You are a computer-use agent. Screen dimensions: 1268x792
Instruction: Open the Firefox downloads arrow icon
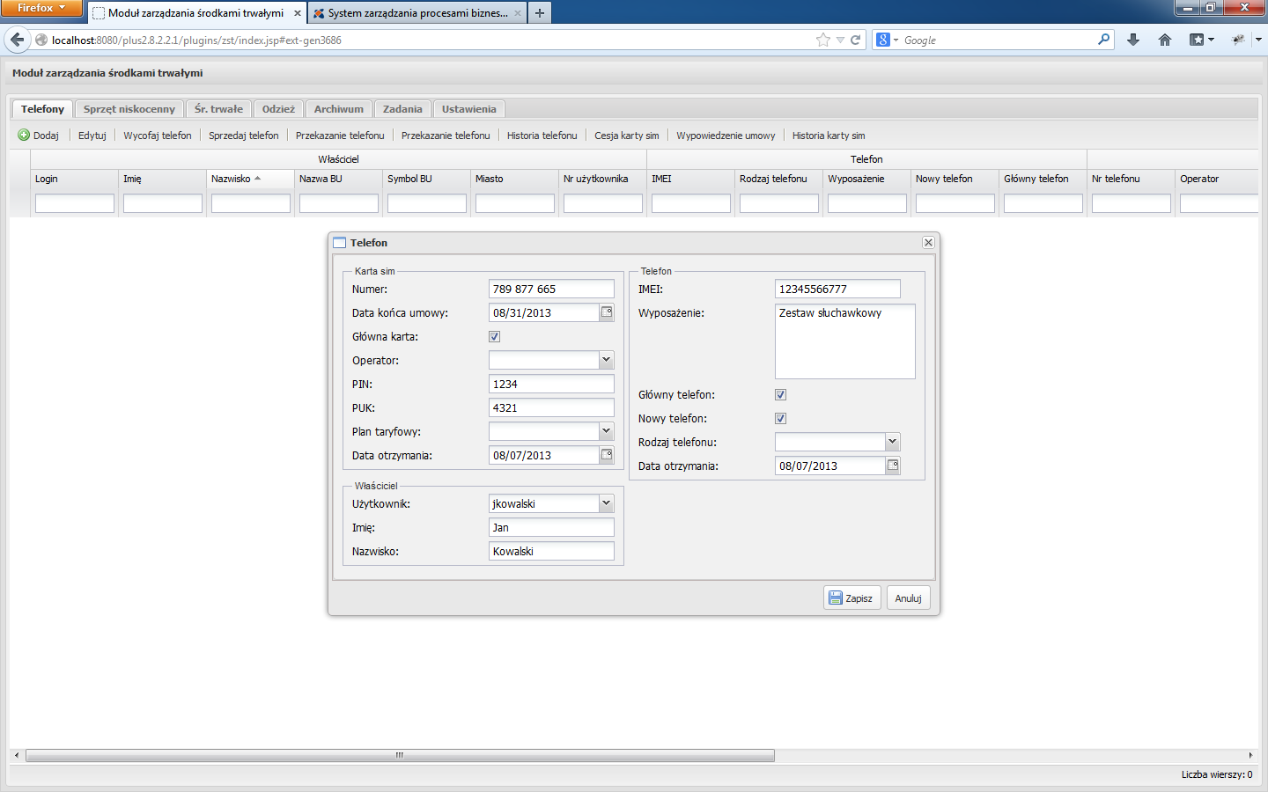[1133, 40]
